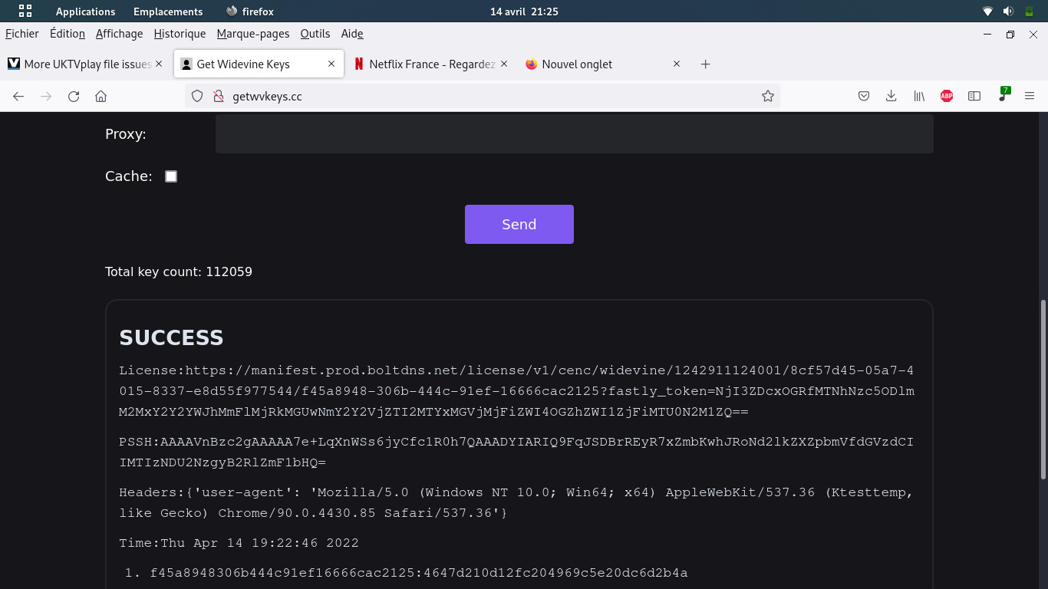Open the Applications menu in top panel
This screenshot has width=1048, height=589.
tap(85, 12)
